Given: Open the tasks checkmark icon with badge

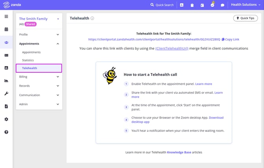Looking at the screenshot, I should [x=212, y=5].
